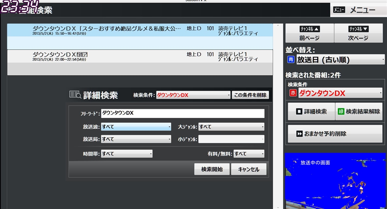Screen dimensions: 387x209
Task: Open the 大ジャンル dropdown
Action: point(231,127)
